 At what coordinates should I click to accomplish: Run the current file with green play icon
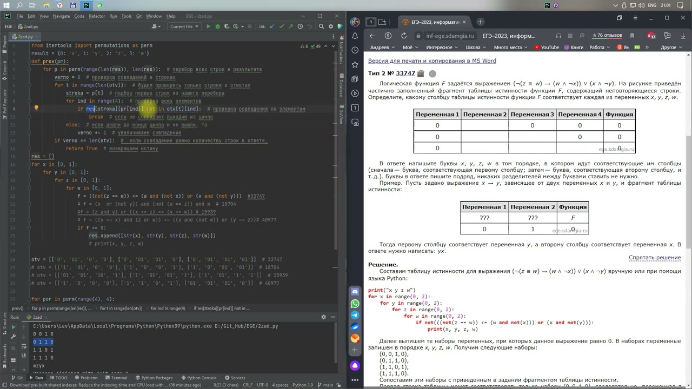click(208, 26)
